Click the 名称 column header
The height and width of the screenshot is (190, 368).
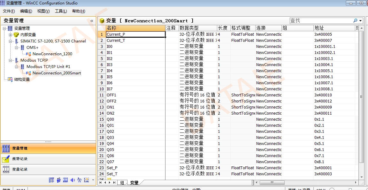tap(136, 28)
